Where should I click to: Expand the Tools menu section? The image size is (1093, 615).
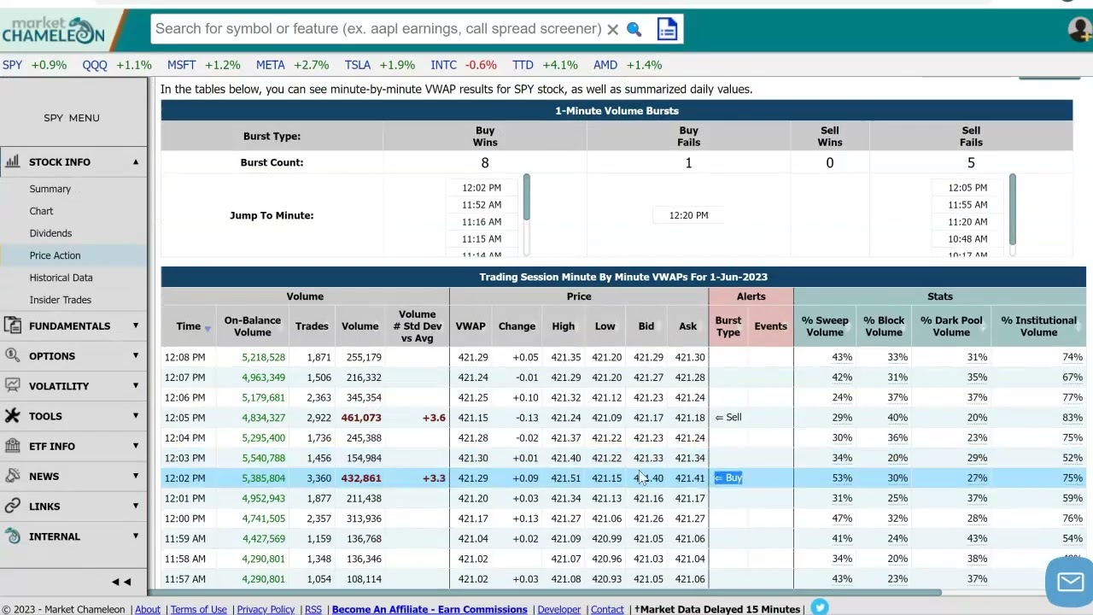pyautogui.click(x=135, y=416)
